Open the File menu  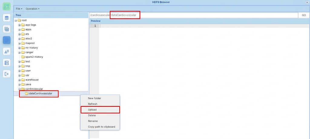click(19, 9)
